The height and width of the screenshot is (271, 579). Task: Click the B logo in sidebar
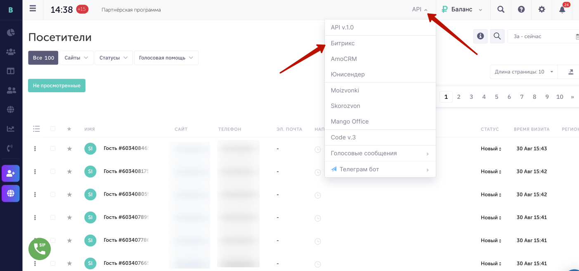(x=11, y=9)
